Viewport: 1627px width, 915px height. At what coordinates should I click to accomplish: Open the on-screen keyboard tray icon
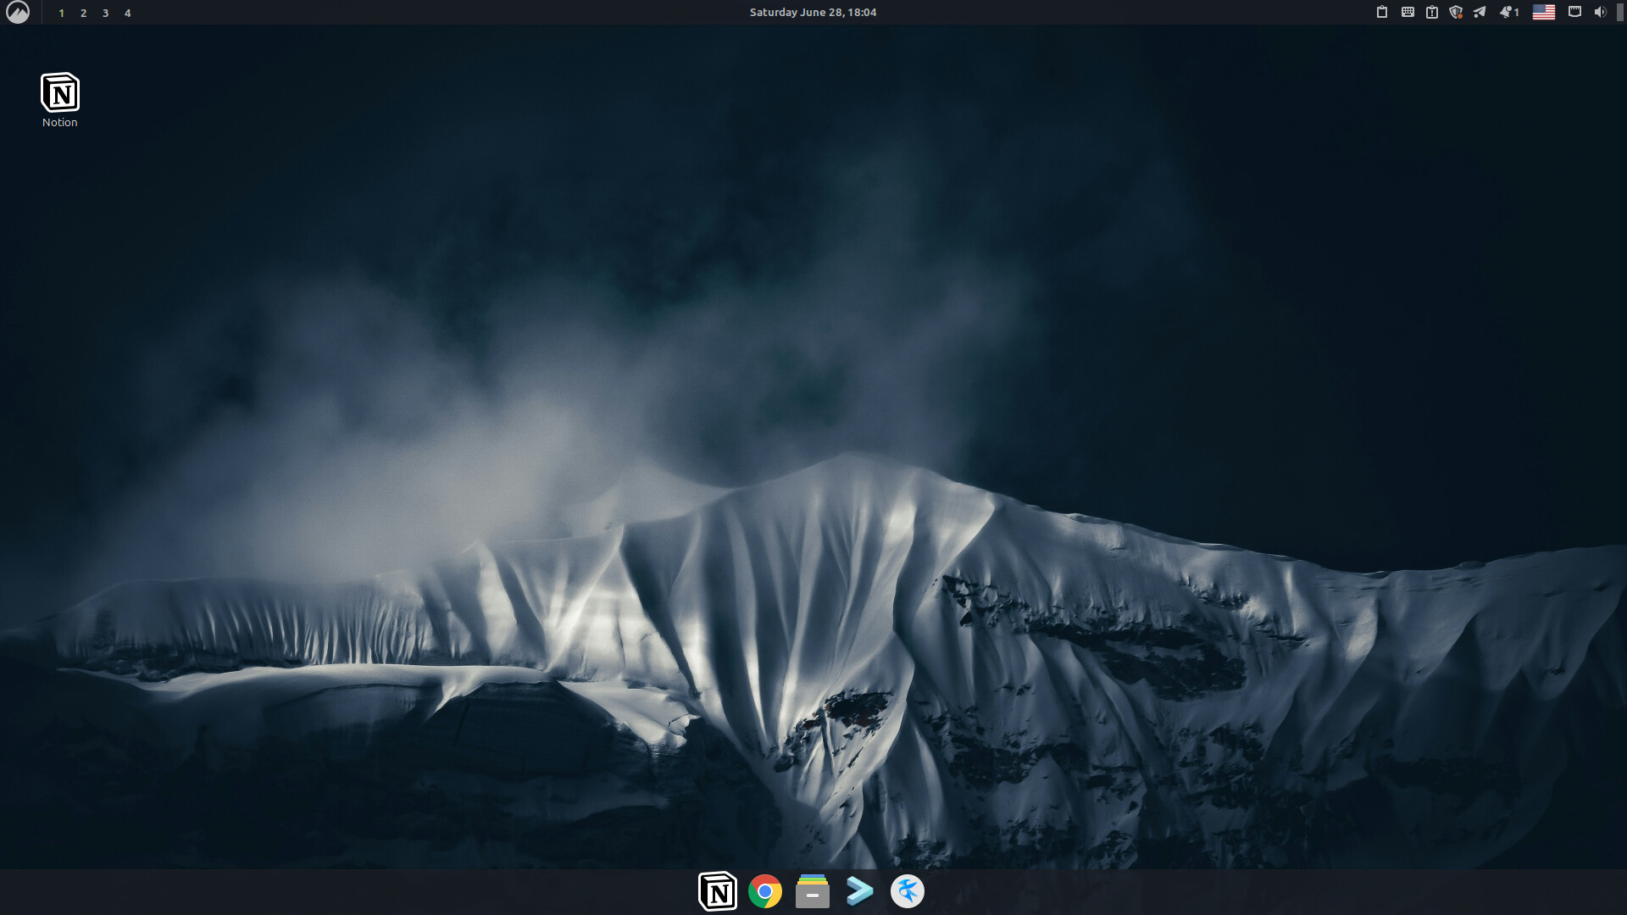pos(1408,12)
